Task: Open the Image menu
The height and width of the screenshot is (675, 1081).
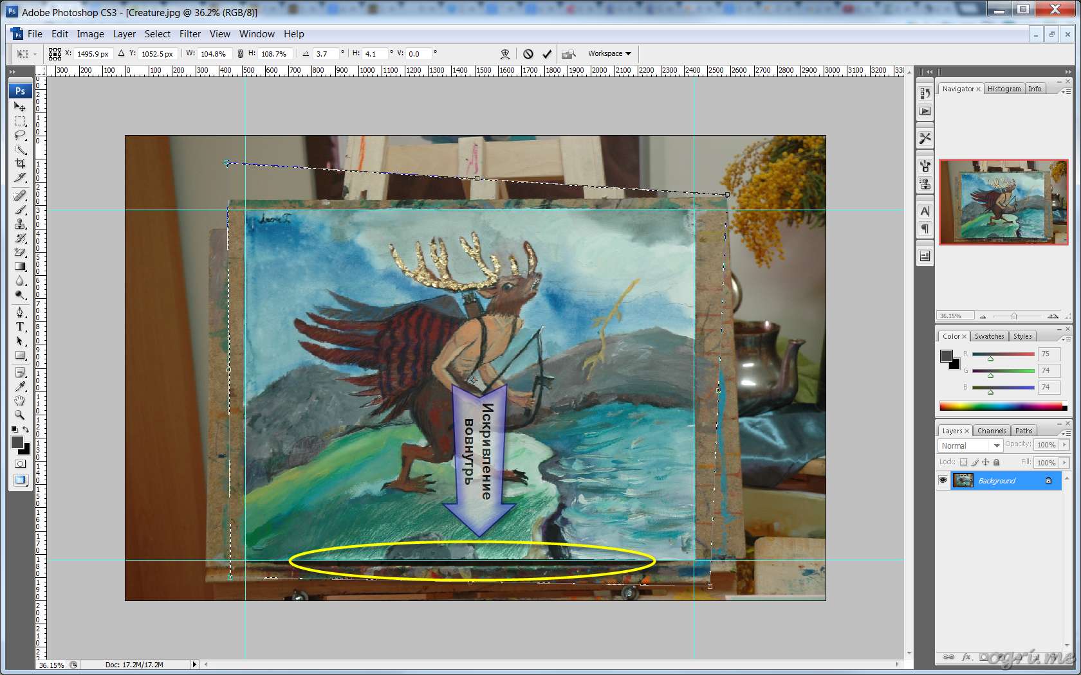Action: click(90, 34)
